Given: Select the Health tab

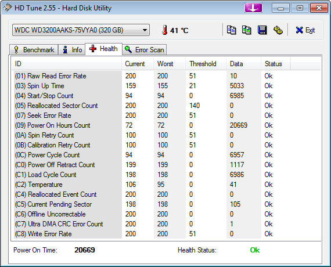Looking at the screenshot, I should tap(103, 49).
